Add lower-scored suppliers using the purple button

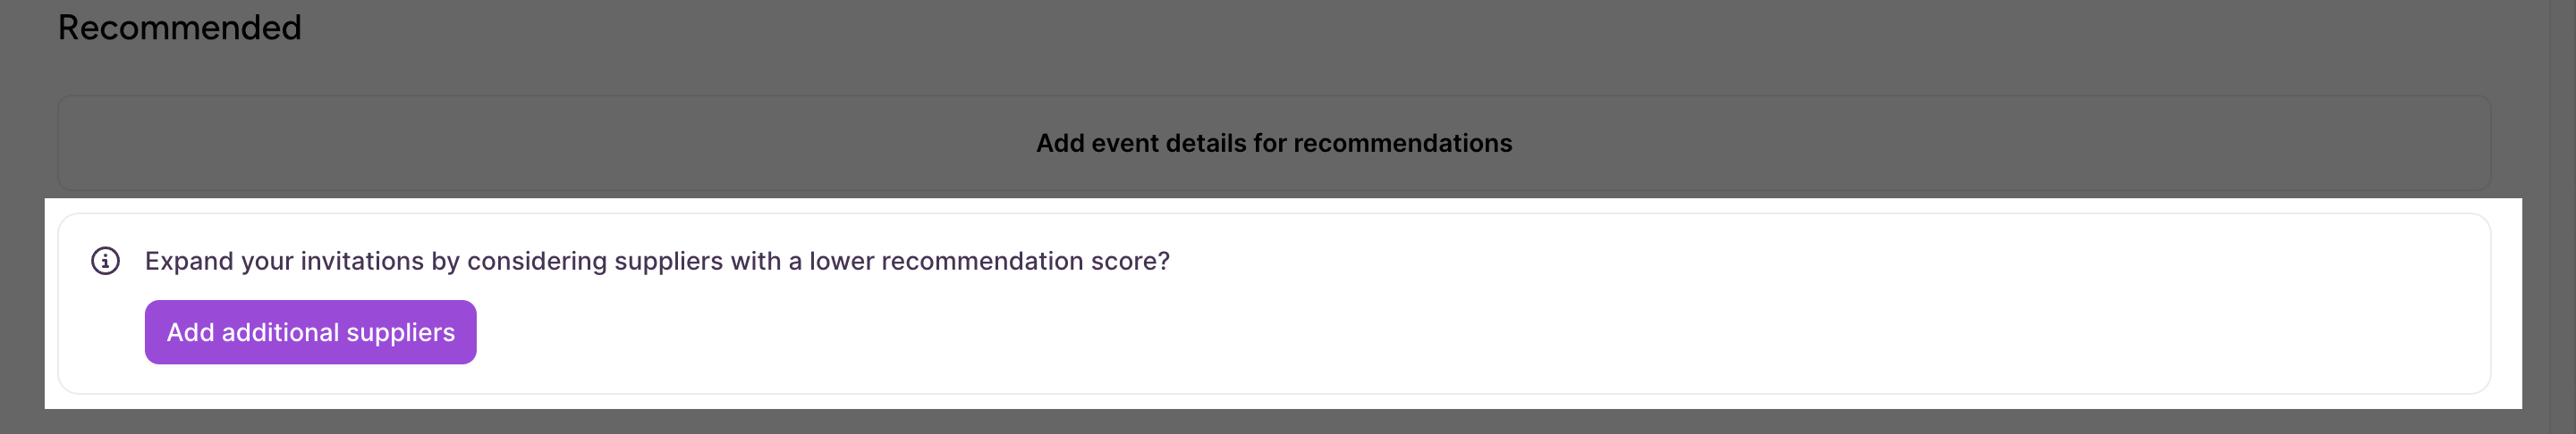tap(310, 332)
